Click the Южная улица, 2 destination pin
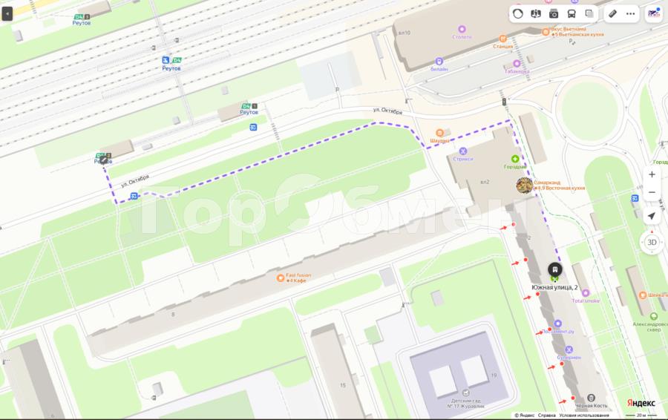This screenshot has width=668, height=420. (x=554, y=269)
